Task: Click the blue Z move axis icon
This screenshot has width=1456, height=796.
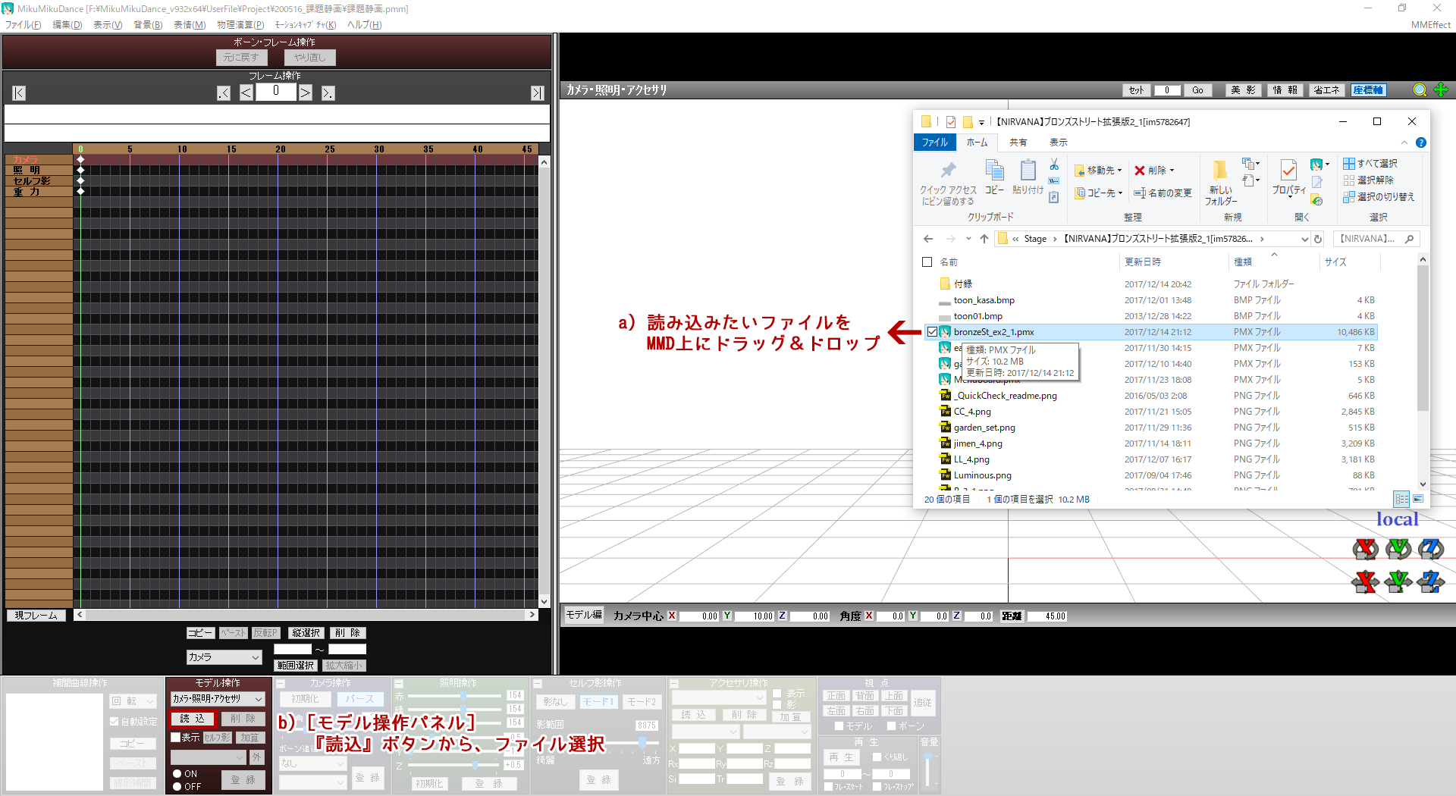Action: pos(1430,582)
